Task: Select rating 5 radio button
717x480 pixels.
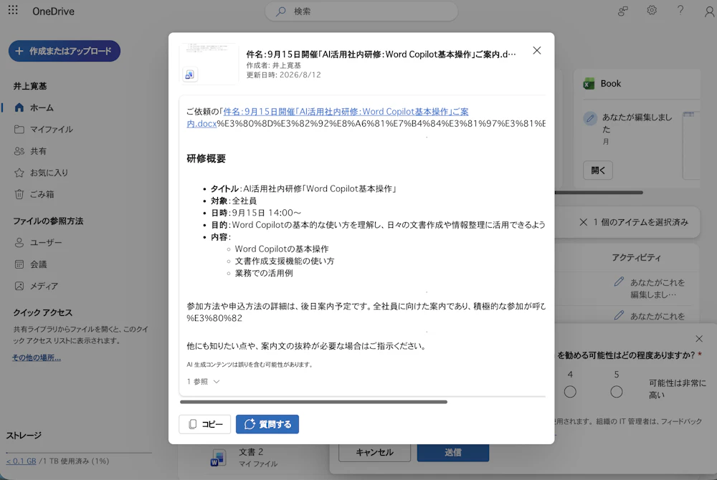Action: 617,391
